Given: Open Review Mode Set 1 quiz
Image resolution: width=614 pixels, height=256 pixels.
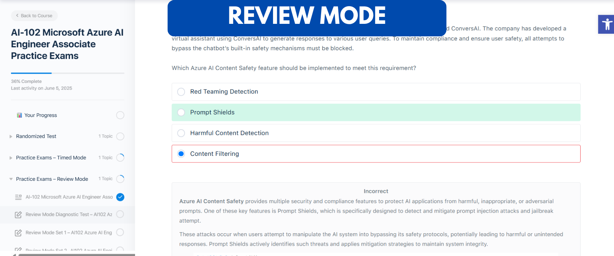Looking at the screenshot, I should [x=69, y=233].
